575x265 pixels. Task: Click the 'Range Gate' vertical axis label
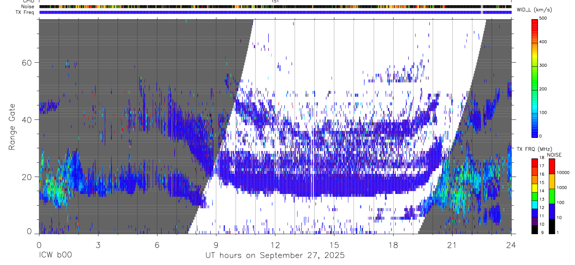point(12,126)
